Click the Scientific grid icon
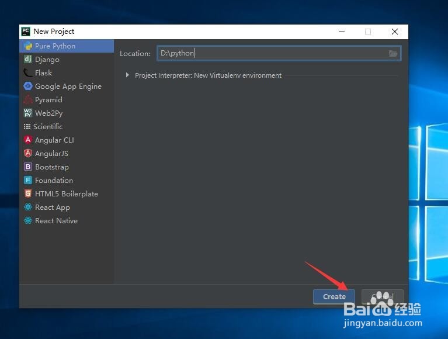Screen dimensions: 448x339 27,126
